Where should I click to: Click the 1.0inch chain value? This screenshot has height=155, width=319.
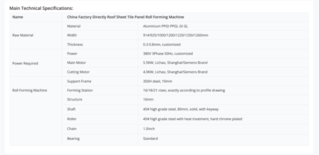[x=149, y=129]
